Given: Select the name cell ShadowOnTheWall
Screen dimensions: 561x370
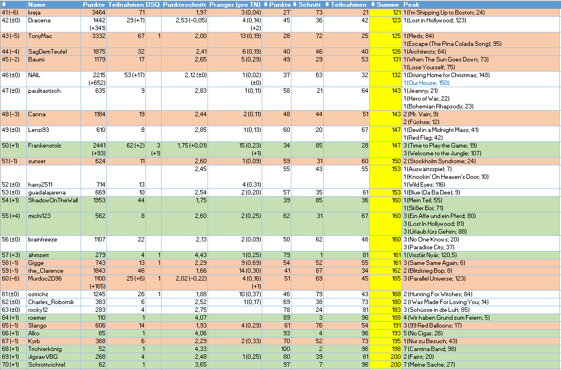Looking at the screenshot, I should click(x=54, y=205).
